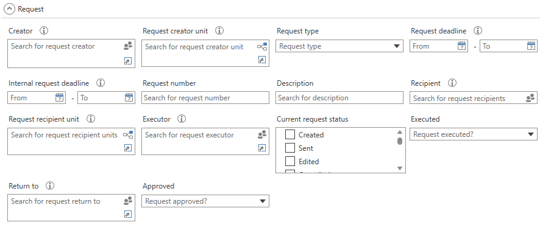
Task: Open info icon beside Request deadline
Action: [x=478, y=30]
